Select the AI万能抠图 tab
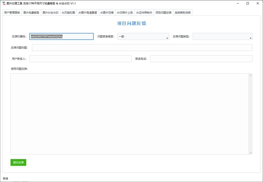This screenshot has width=263, height=182. coord(68,12)
